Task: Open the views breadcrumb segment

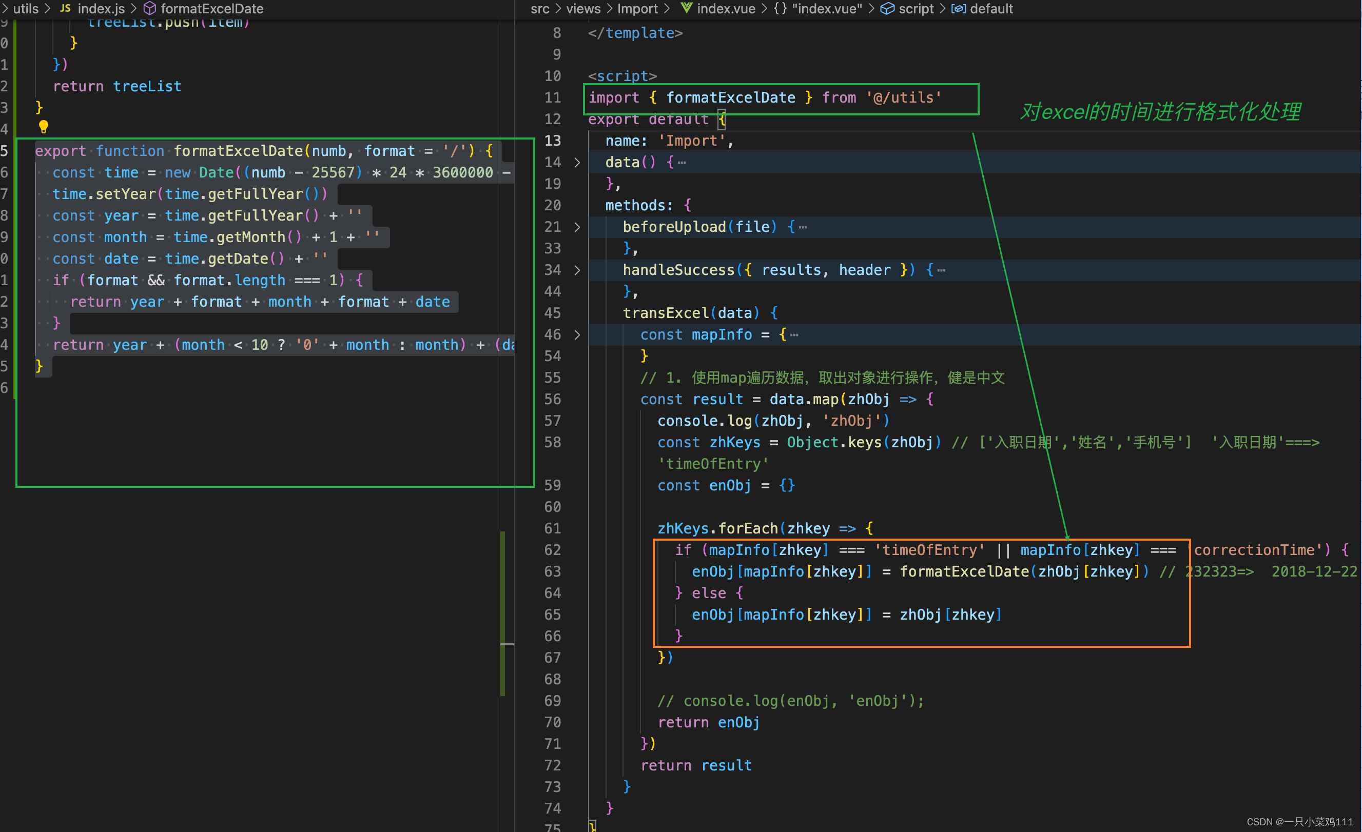Action: coord(583,8)
